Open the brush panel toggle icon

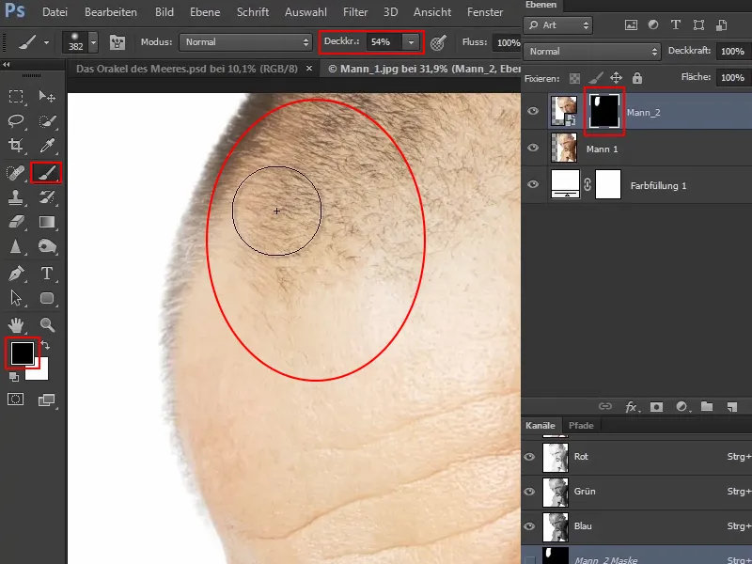(x=117, y=42)
